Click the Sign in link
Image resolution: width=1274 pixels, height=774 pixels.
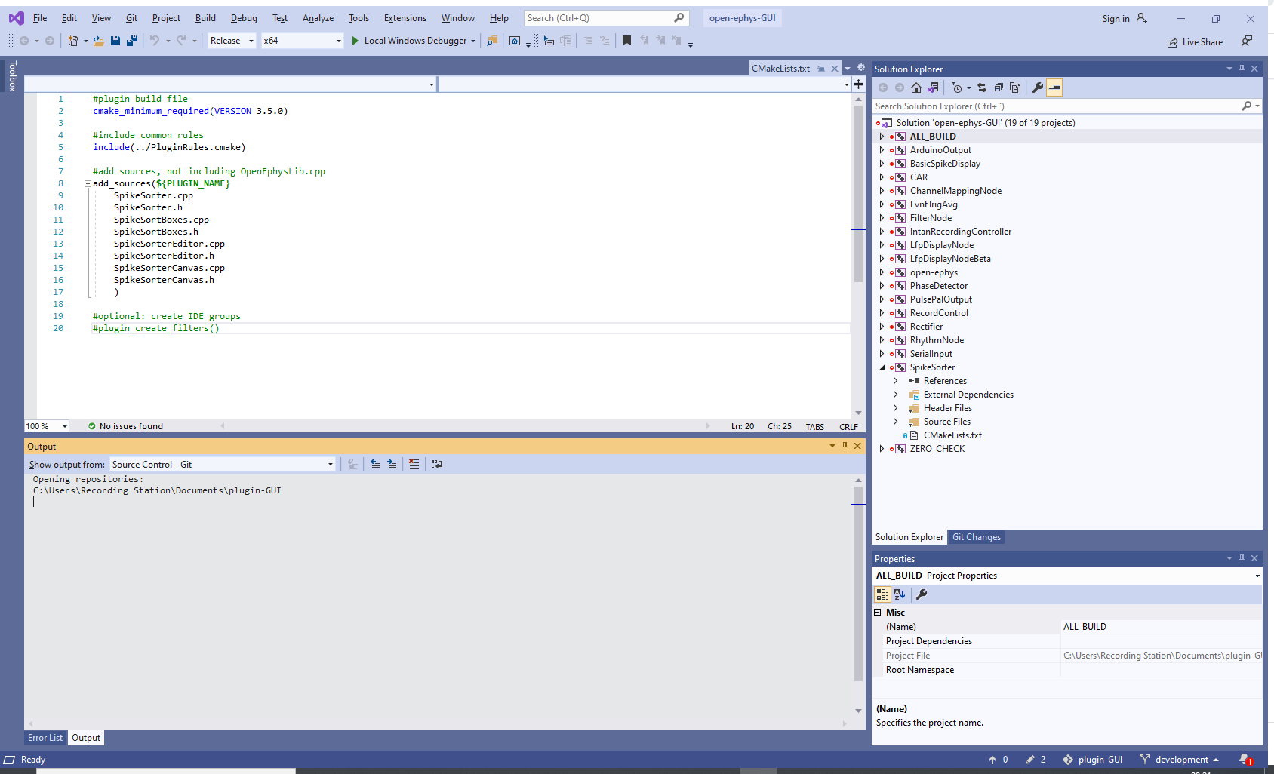pos(1117,18)
